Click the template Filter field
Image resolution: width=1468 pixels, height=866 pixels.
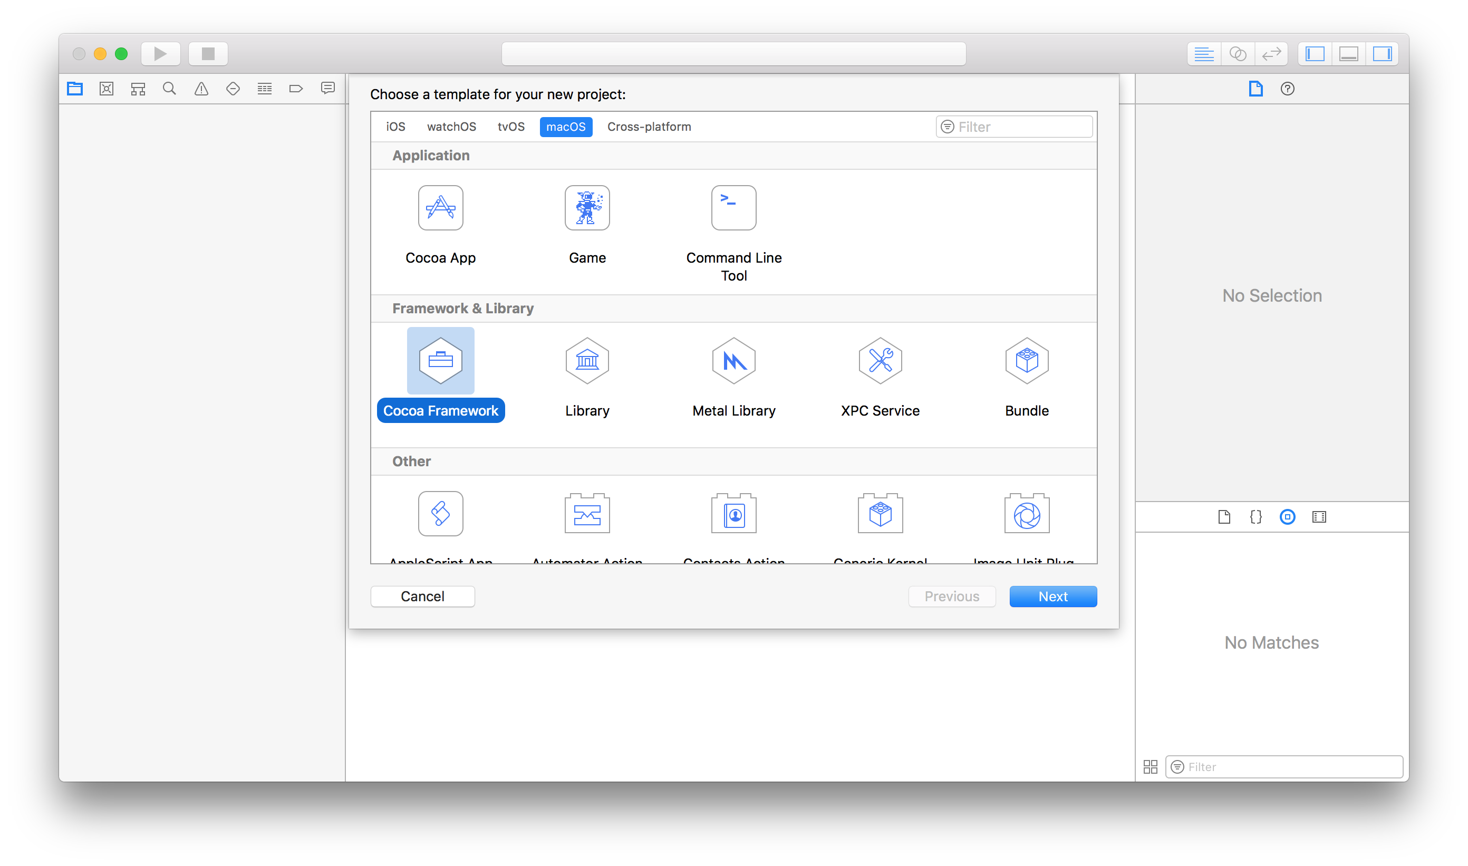(x=1014, y=127)
